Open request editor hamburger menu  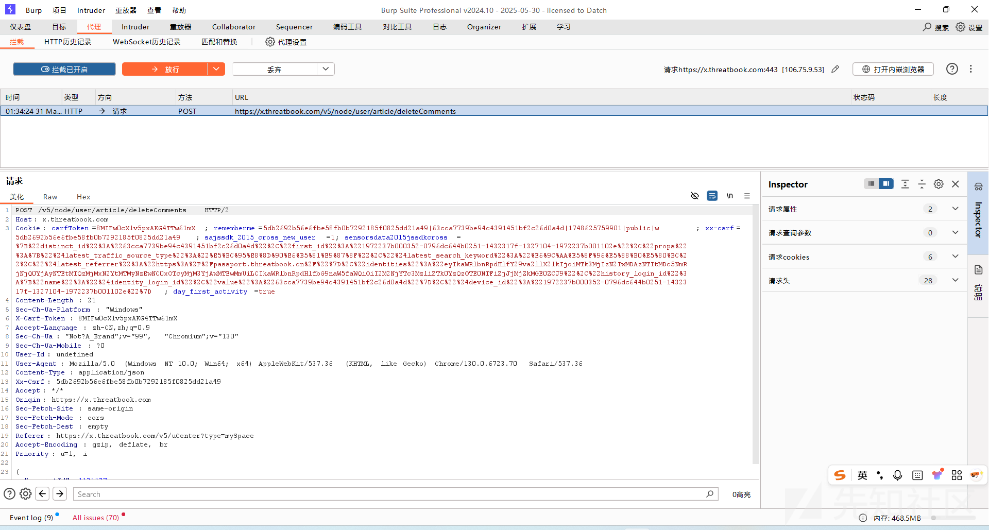tap(747, 196)
